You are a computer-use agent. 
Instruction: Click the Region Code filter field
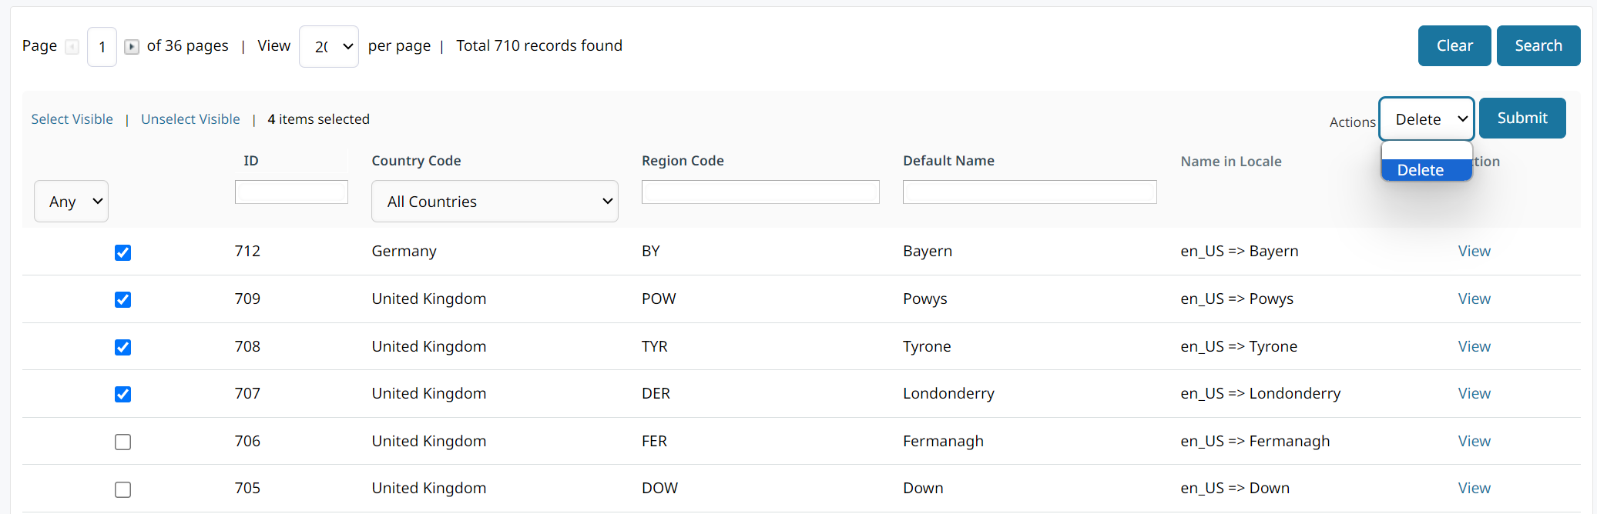[x=760, y=192]
